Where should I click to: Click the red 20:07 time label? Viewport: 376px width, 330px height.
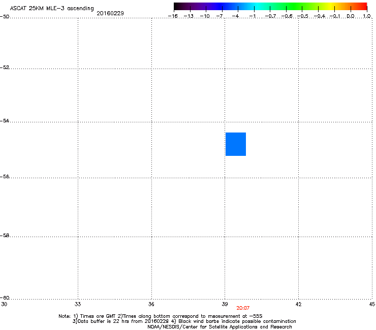point(243,308)
